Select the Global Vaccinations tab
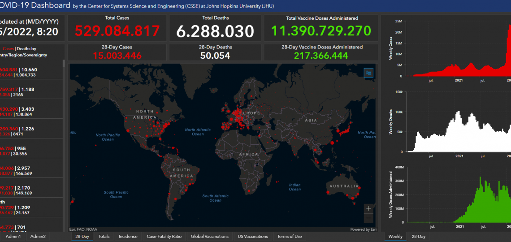The image size is (511, 242). click(x=209, y=237)
